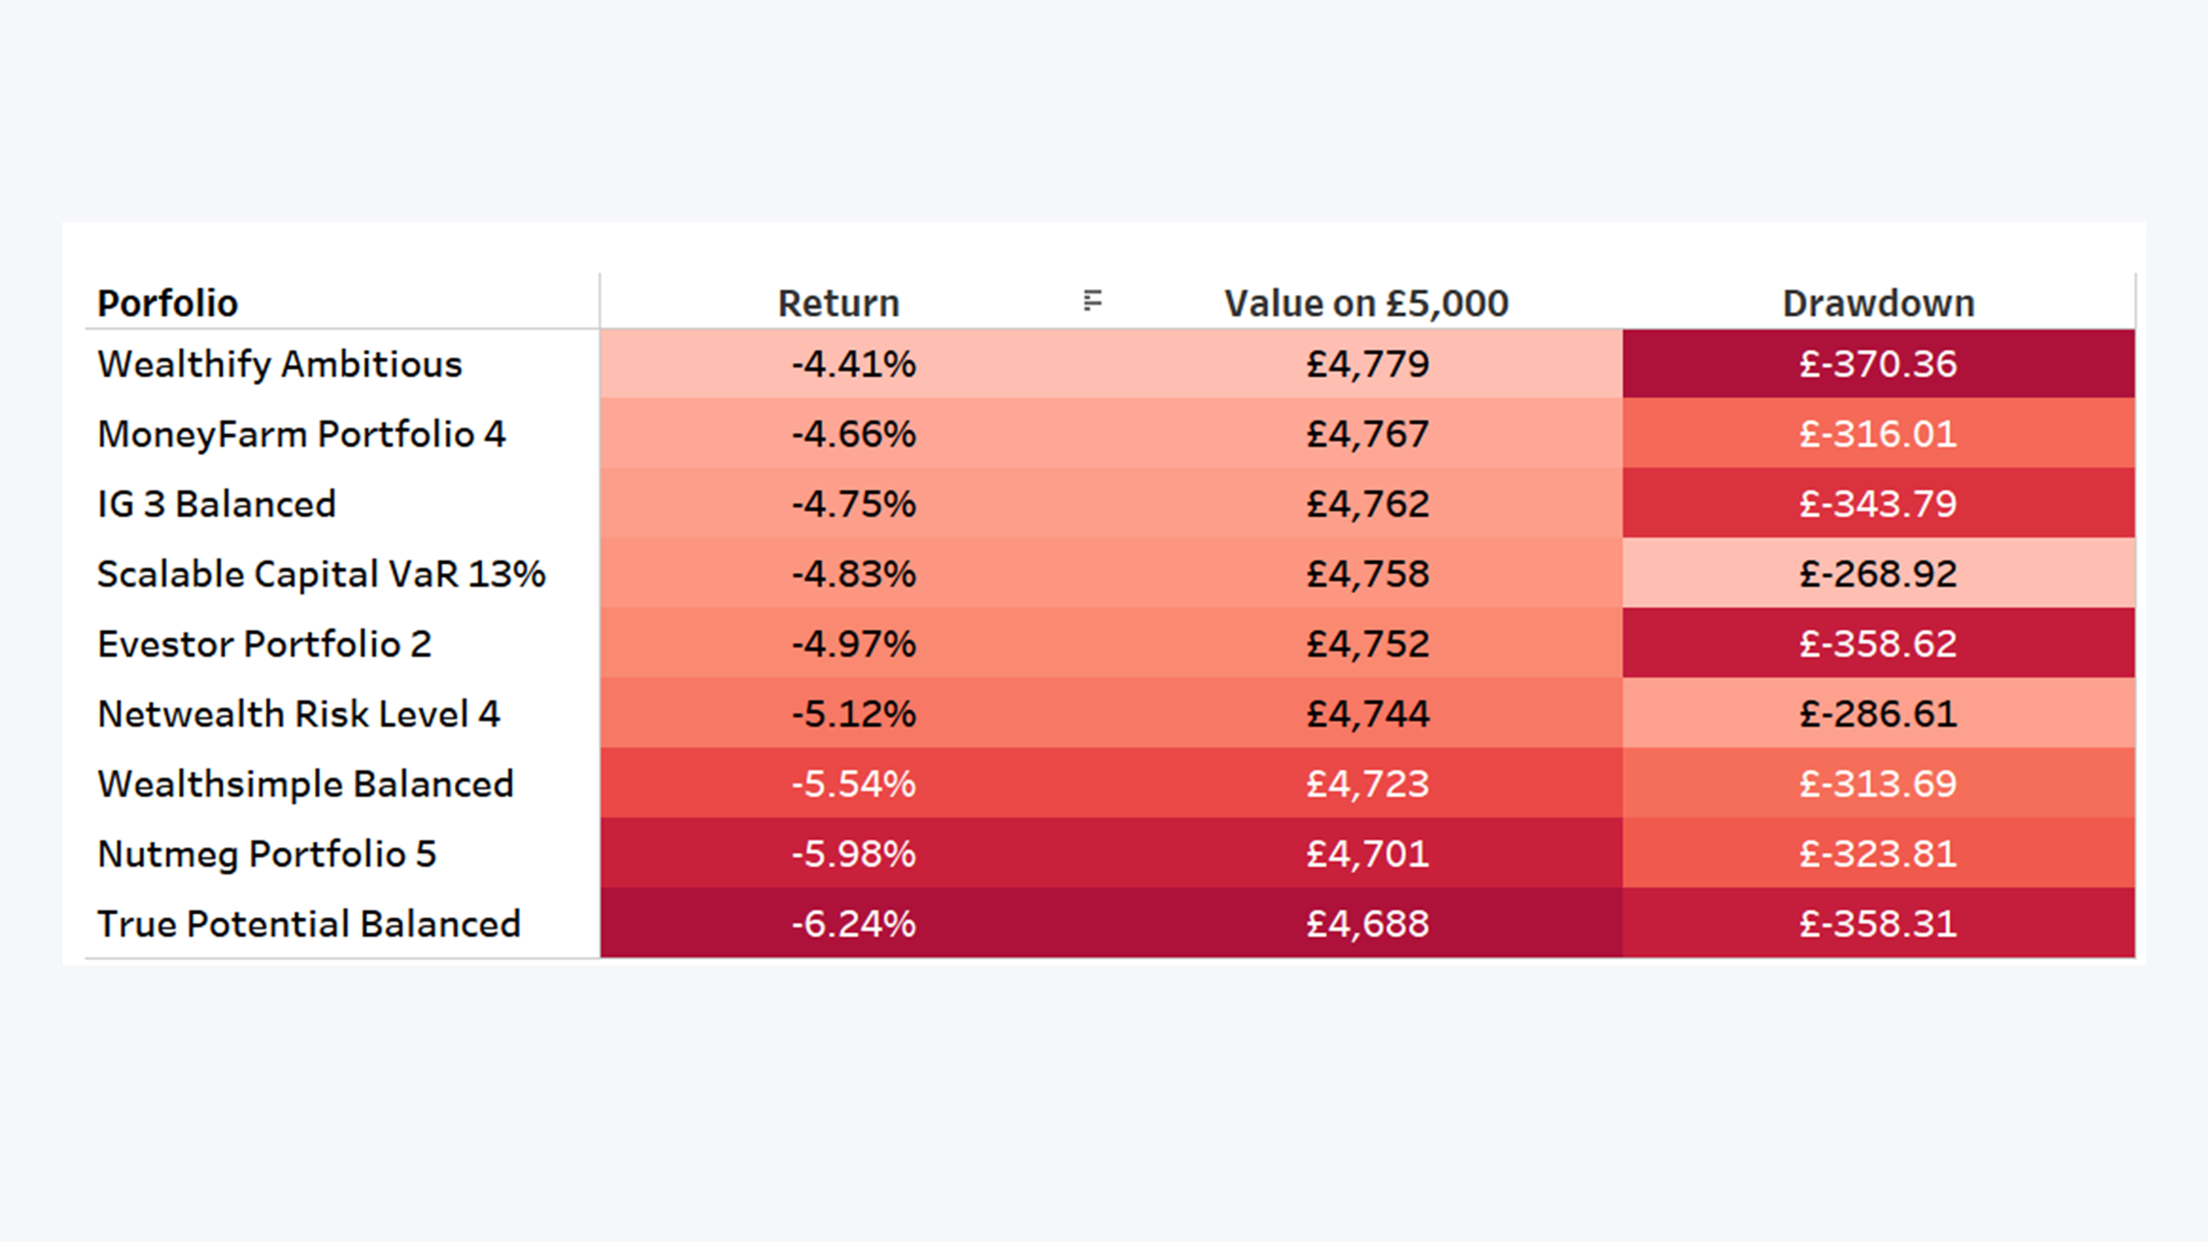Click the £-370.36 drawdown cell
Screen dimensions: 2208x1242
[x=1879, y=363]
